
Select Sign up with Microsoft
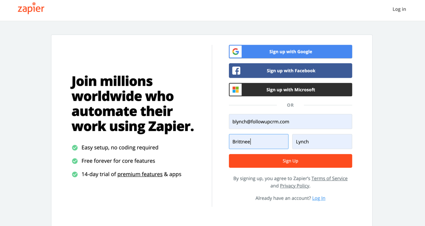[x=290, y=90]
